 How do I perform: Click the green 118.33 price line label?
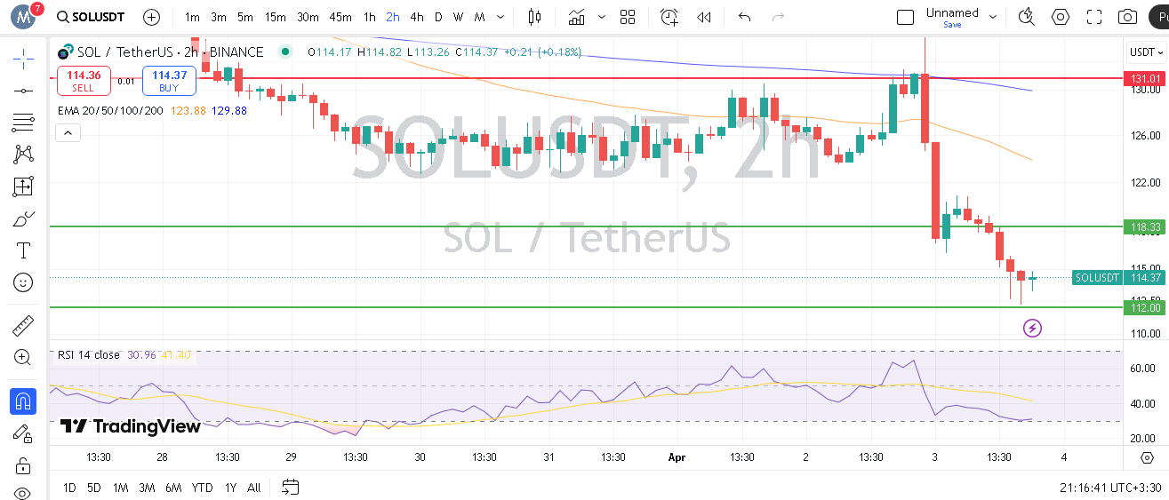pos(1146,226)
